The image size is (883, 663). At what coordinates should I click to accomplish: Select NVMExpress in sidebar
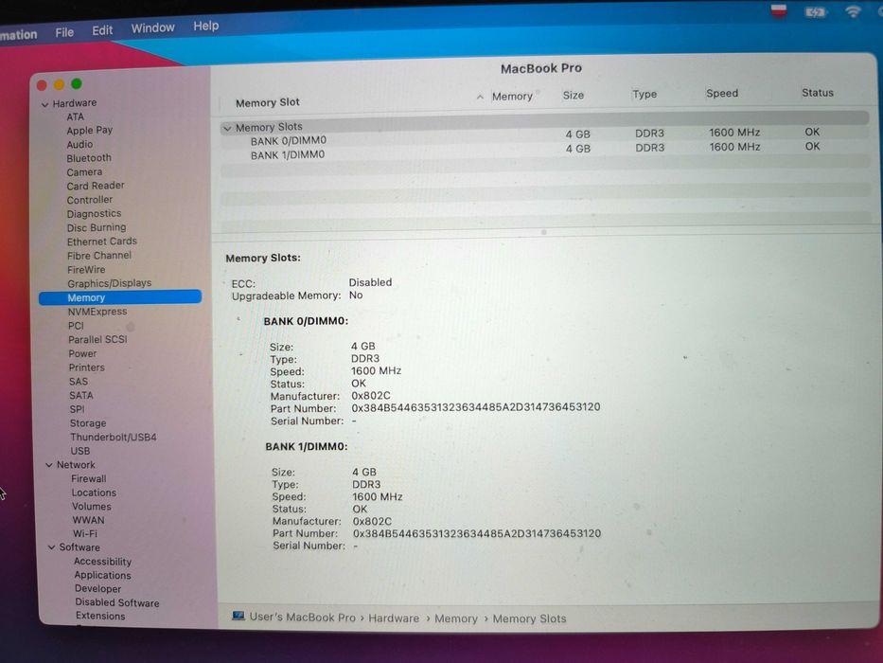click(x=97, y=312)
